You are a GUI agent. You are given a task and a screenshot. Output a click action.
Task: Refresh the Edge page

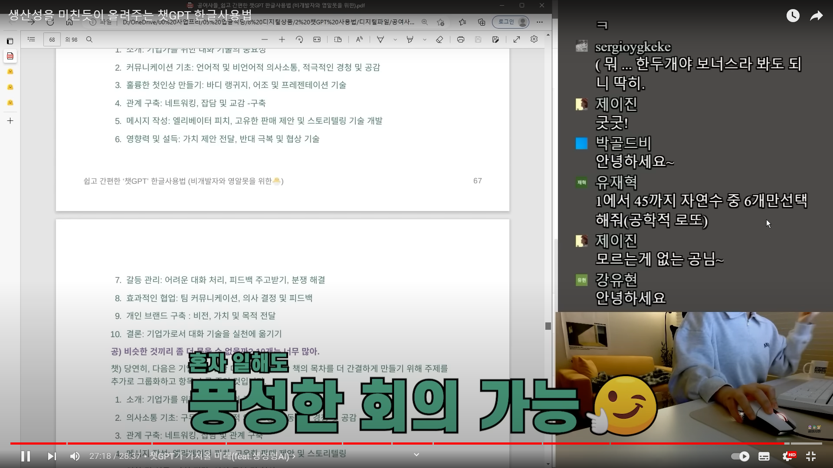pos(50,22)
